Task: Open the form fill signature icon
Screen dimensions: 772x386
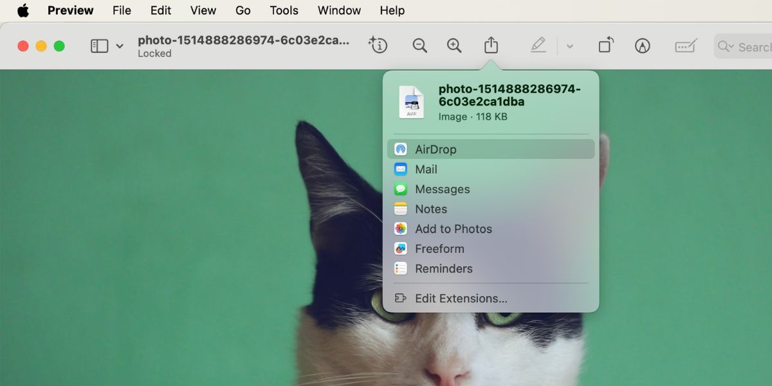Action: tap(685, 46)
